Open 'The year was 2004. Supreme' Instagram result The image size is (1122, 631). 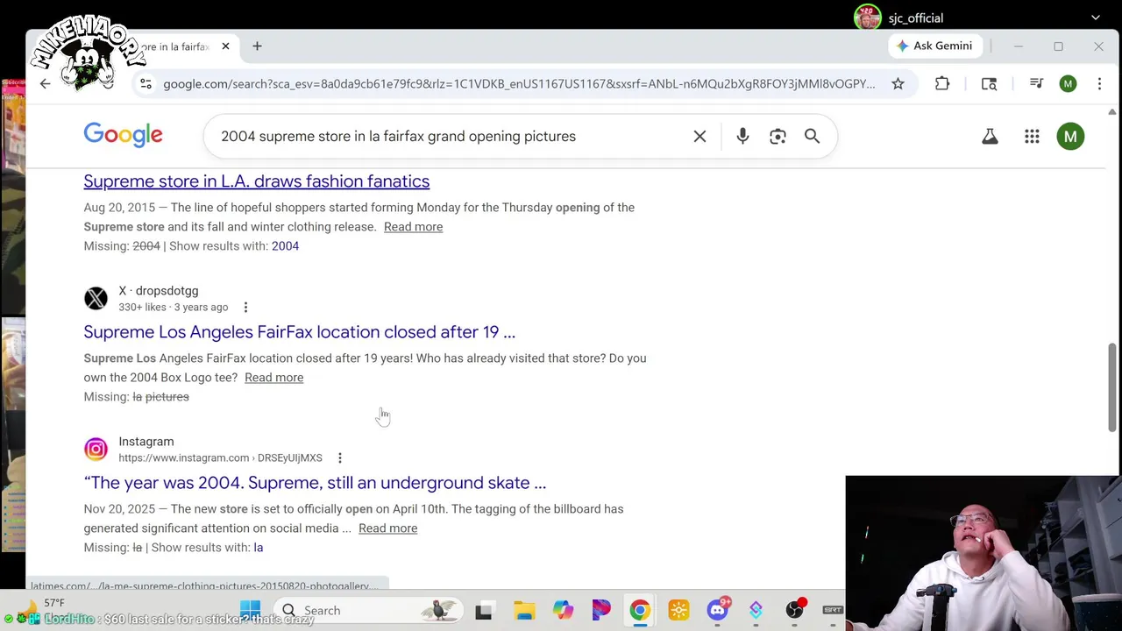(x=315, y=483)
